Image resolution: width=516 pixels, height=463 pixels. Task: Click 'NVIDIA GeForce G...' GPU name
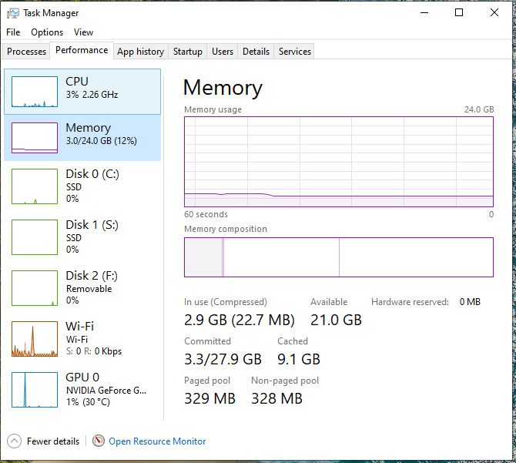(106, 391)
